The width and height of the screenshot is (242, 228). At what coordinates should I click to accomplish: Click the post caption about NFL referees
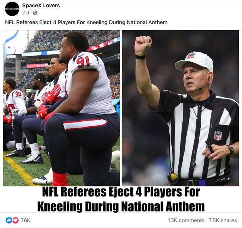pos(86,22)
